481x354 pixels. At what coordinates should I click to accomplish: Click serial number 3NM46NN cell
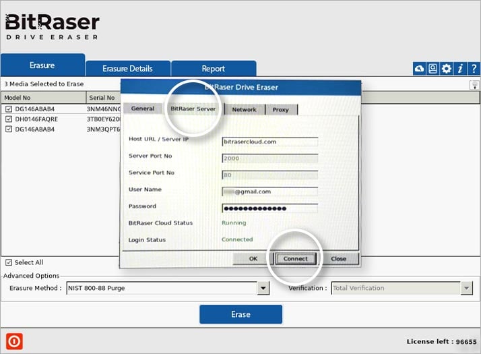(103, 109)
